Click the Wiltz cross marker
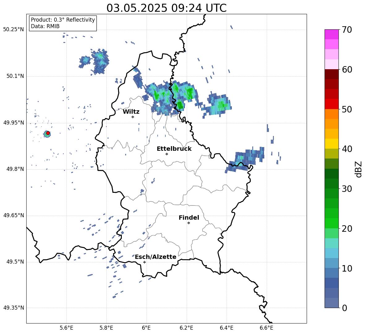366x334 pixels. coord(133,117)
